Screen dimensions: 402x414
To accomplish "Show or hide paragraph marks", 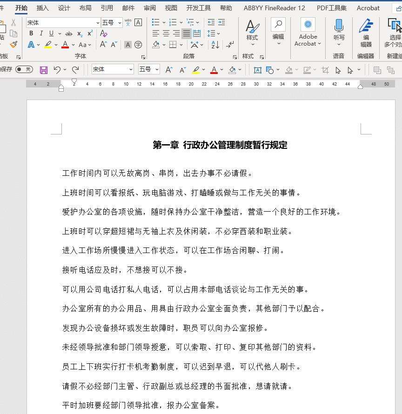I will 230,45.
